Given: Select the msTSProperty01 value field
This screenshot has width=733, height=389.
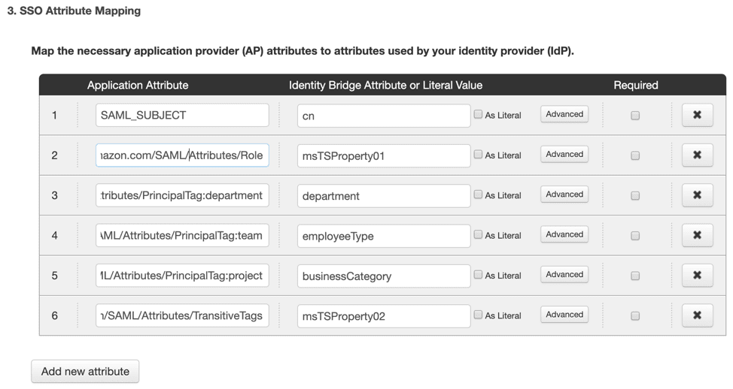Looking at the screenshot, I should pyautogui.click(x=384, y=155).
